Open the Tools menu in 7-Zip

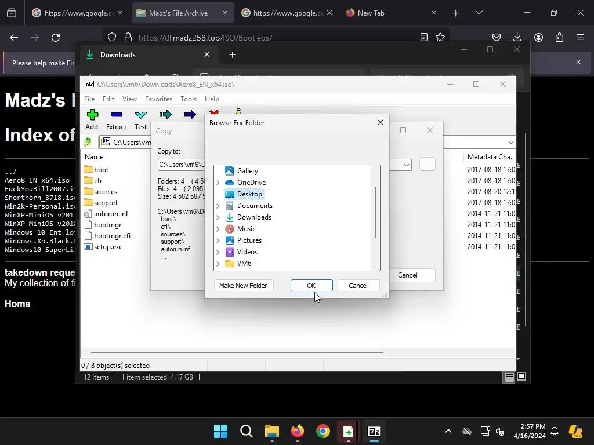[x=189, y=99]
